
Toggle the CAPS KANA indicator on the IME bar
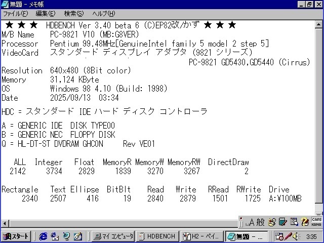316,222
